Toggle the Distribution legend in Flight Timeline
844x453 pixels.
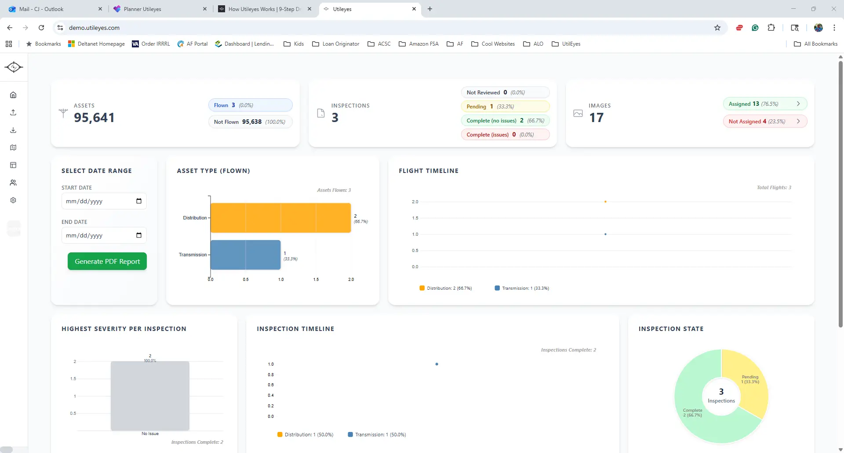click(446, 288)
